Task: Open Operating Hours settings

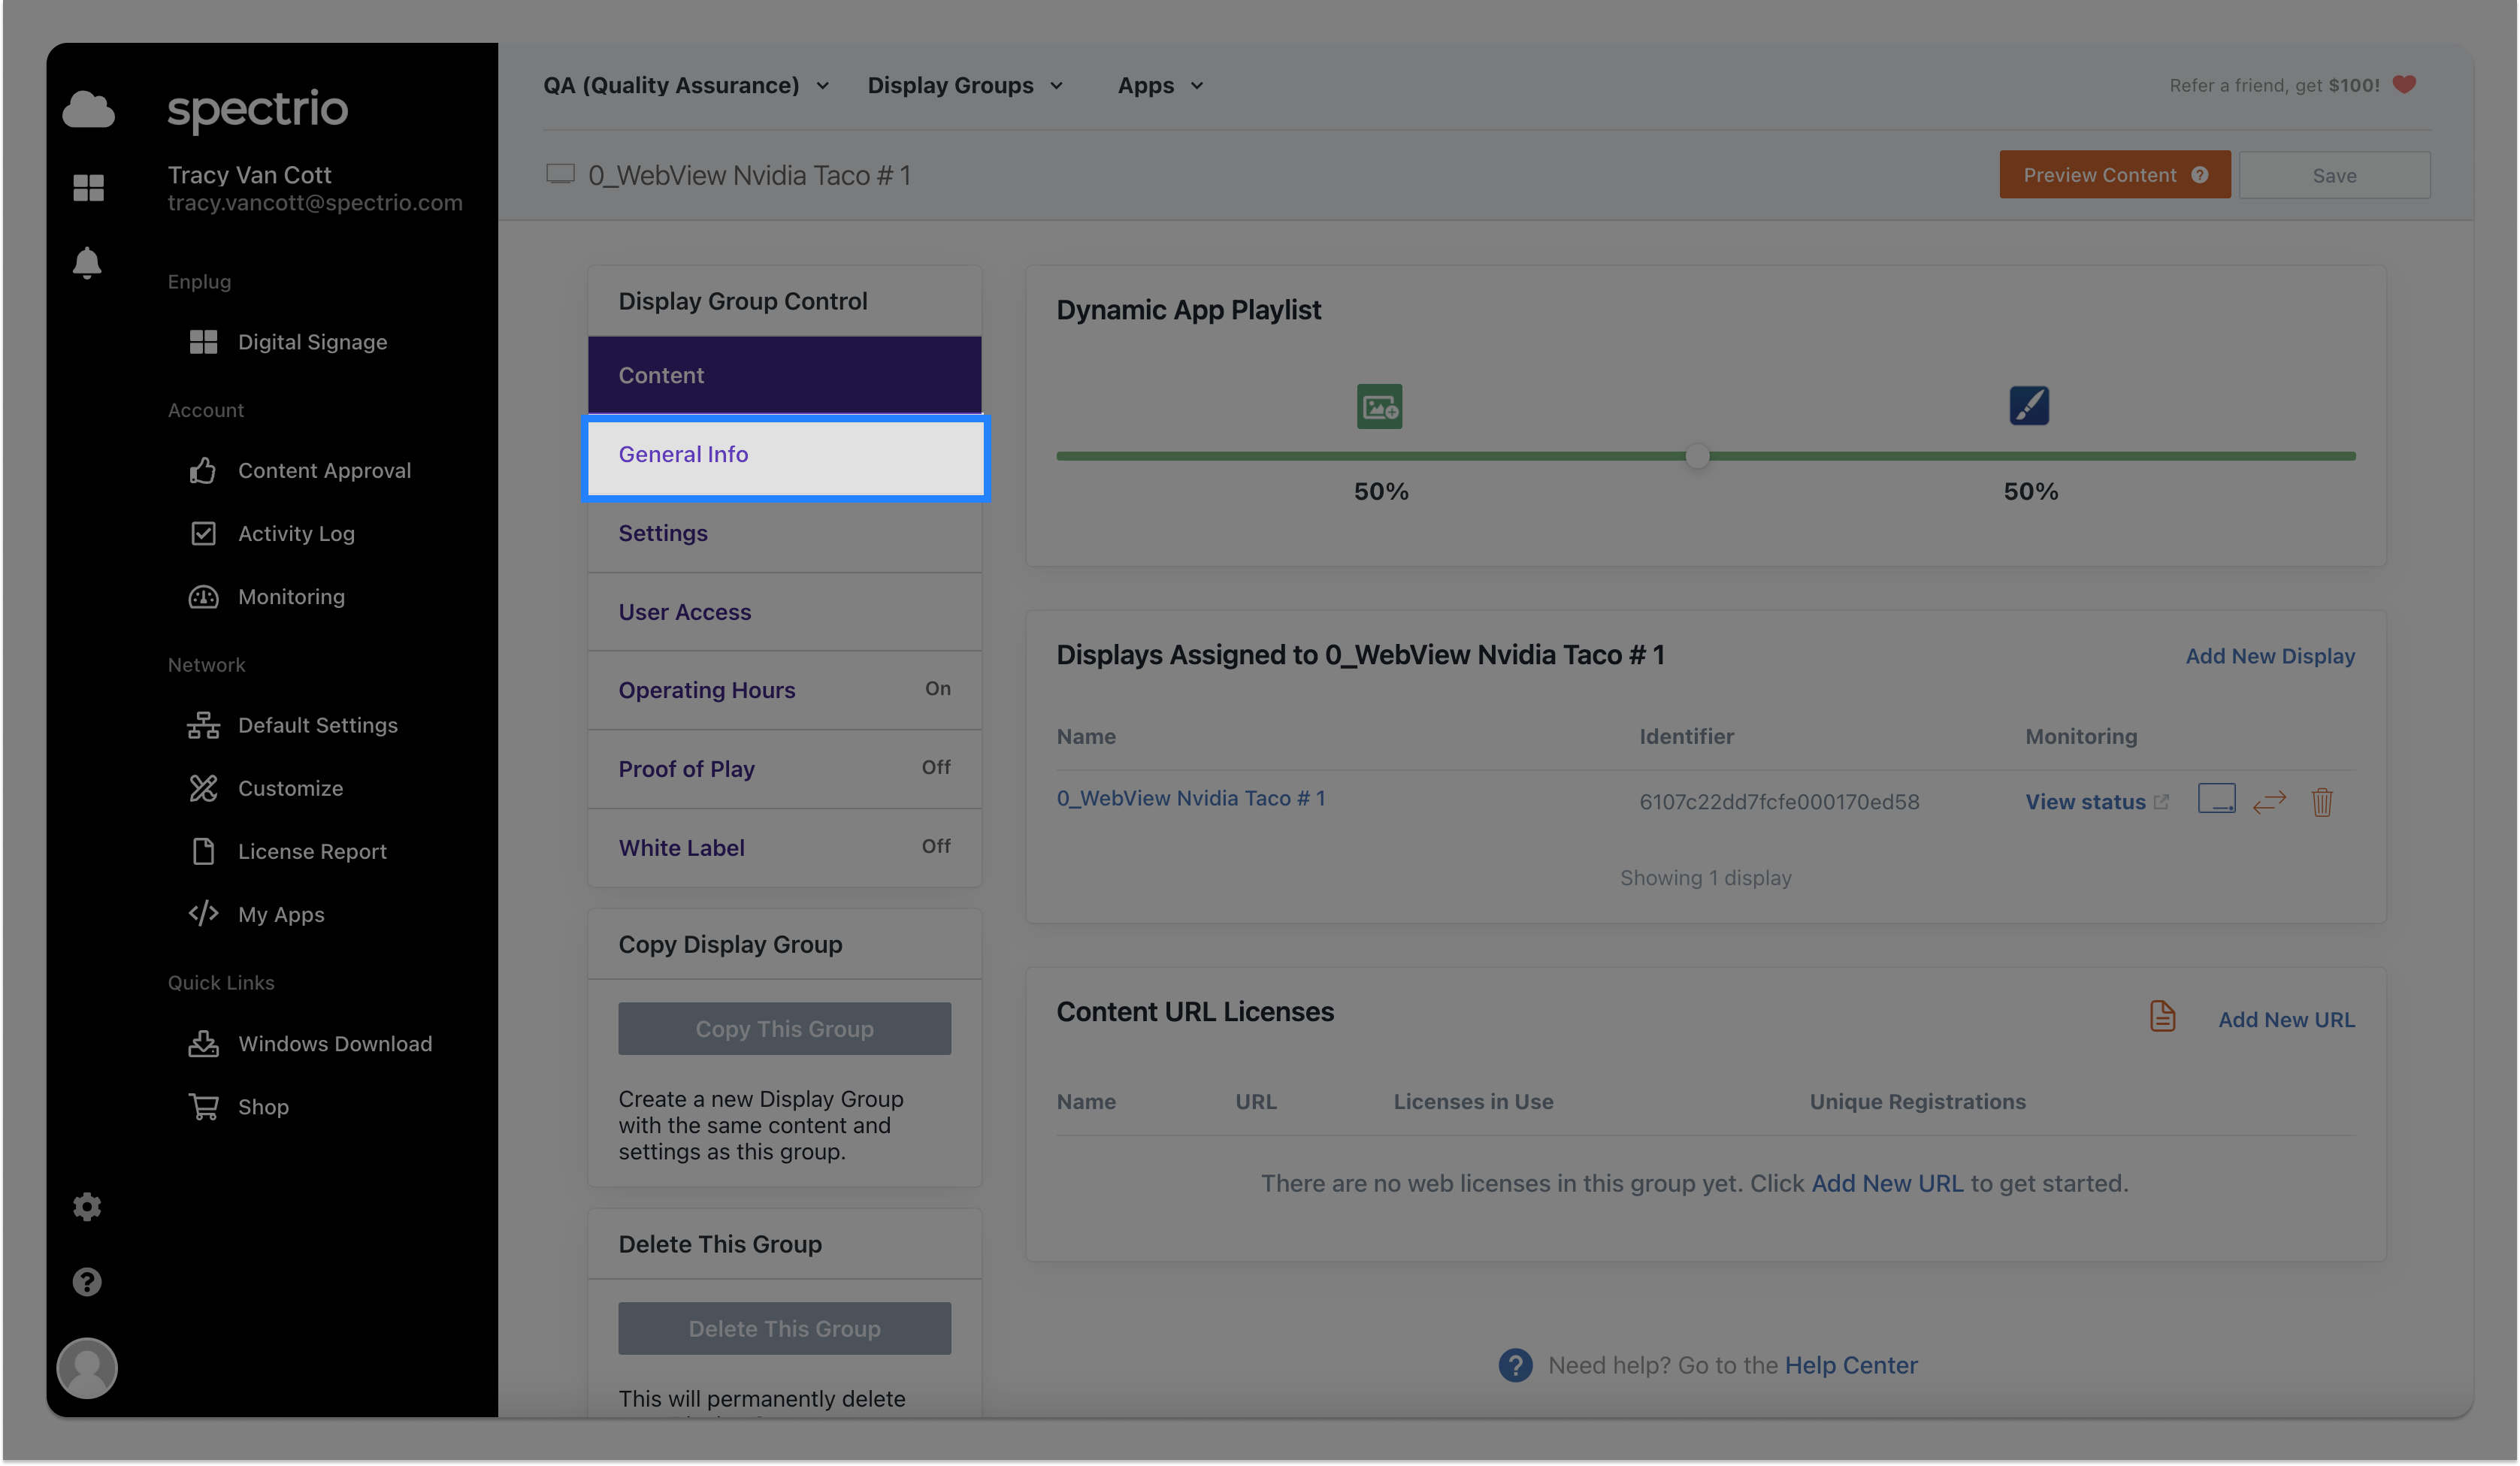Action: tap(784, 690)
